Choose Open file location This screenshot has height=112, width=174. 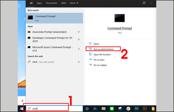click(102, 54)
